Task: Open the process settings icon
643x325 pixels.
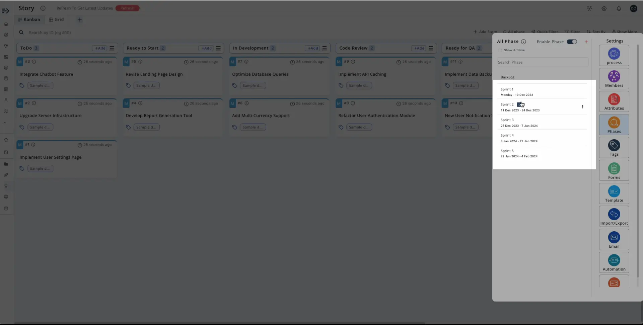Action: coord(614,56)
